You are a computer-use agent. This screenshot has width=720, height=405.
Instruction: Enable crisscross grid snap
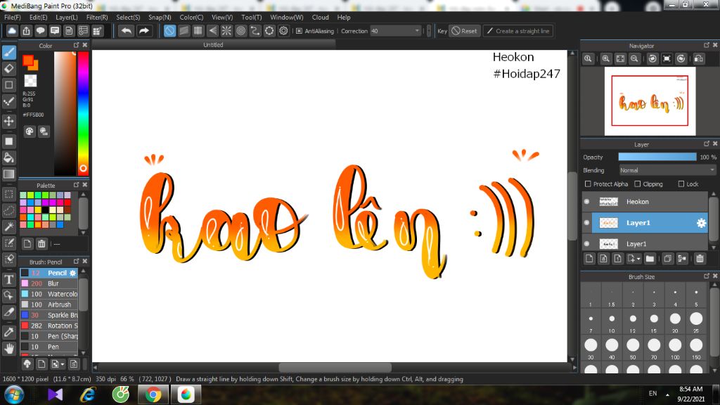click(198, 31)
